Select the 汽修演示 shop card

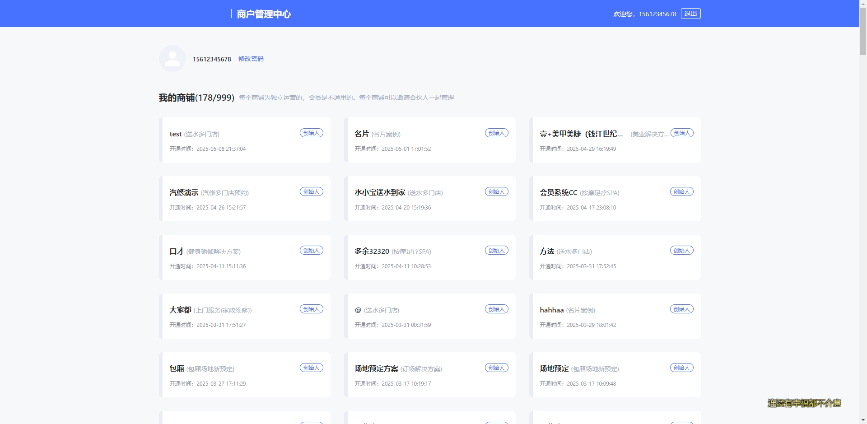pos(246,199)
